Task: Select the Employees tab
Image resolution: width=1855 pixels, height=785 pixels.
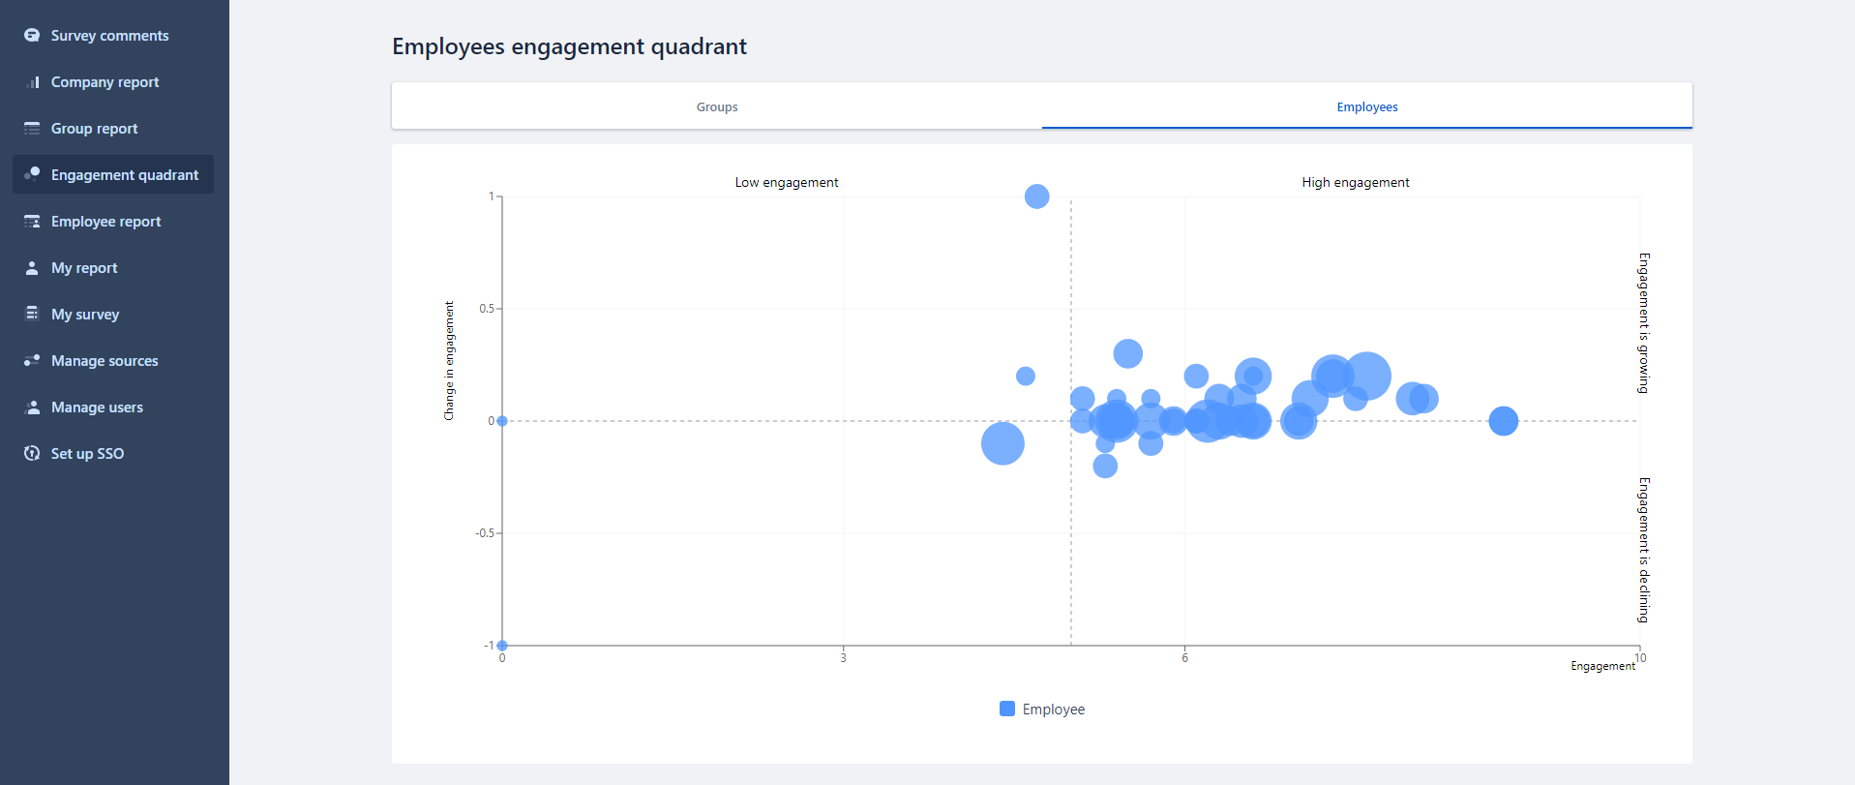Action: [1366, 106]
